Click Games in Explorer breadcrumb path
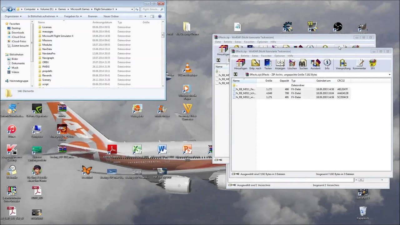 coord(62,9)
